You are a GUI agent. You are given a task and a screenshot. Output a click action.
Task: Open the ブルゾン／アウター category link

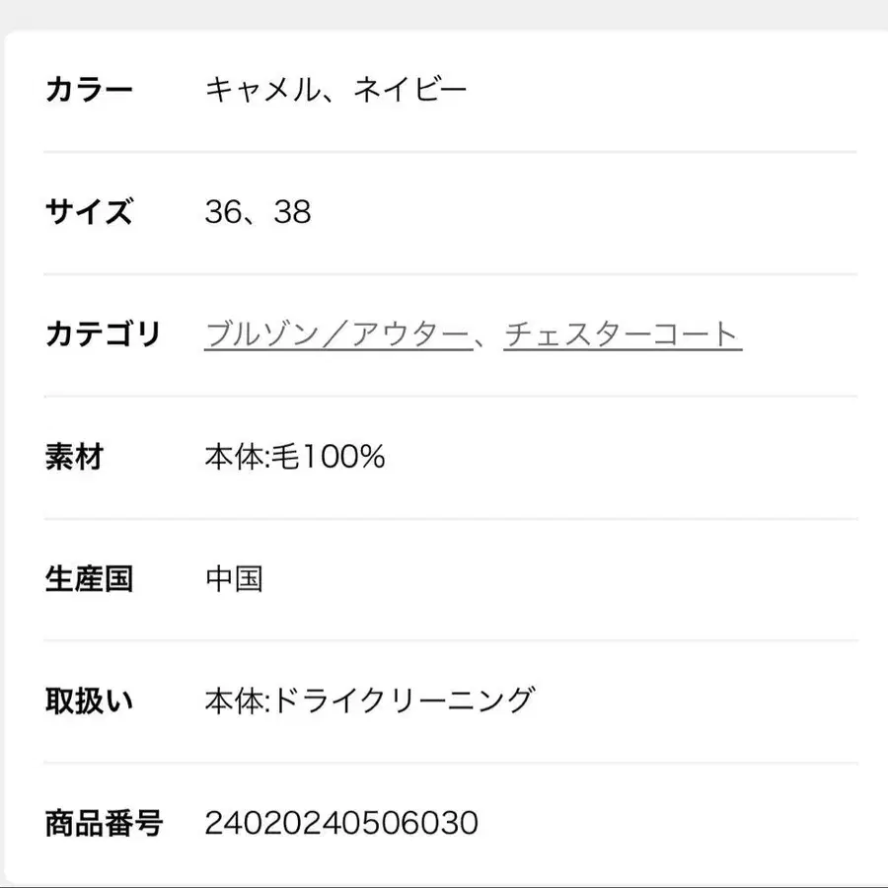click(x=336, y=334)
